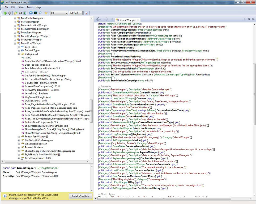Select the Paused : Boolean property
The image size is (256, 204).
[x=34, y=147]
